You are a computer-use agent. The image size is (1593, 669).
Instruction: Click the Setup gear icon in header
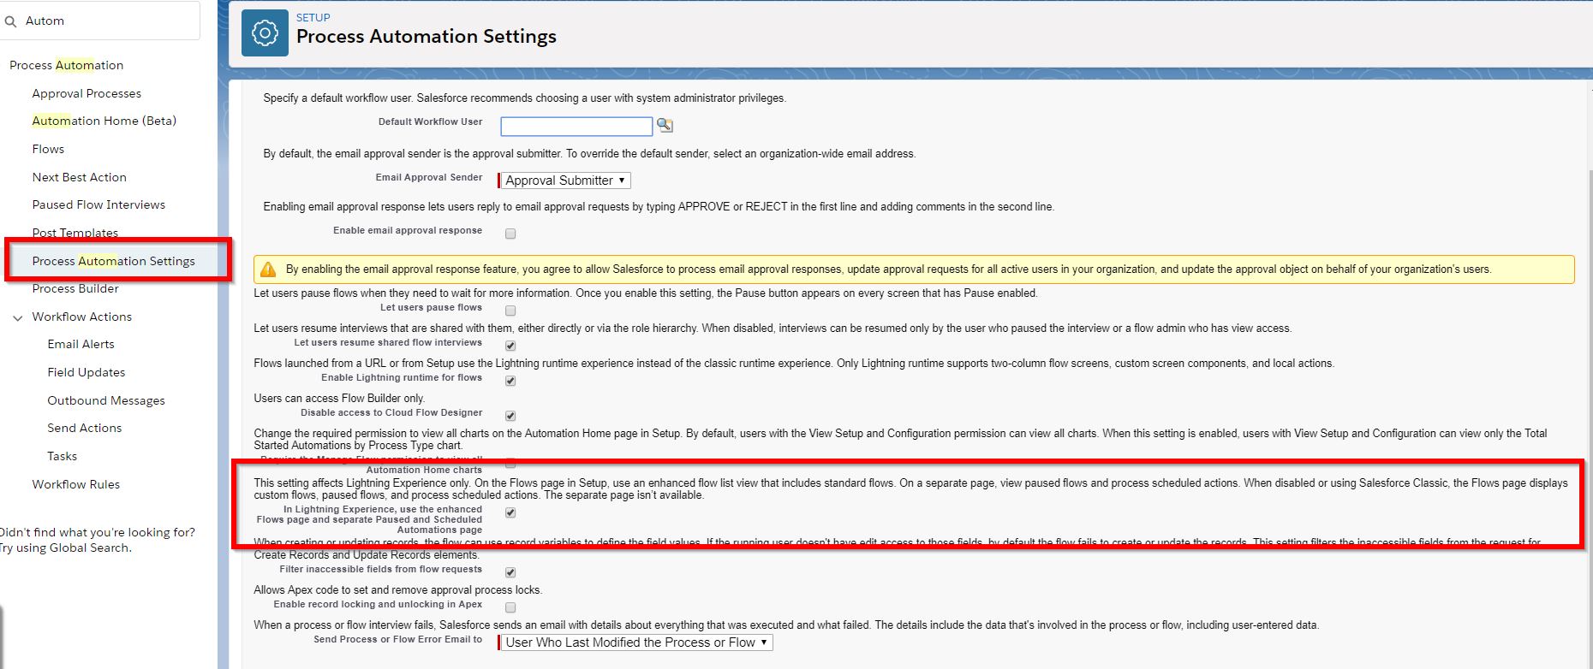click(265, 33)
